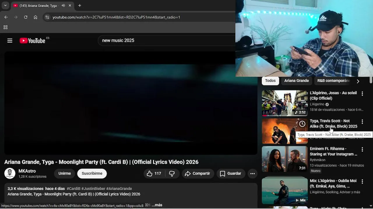Click the Unirme button

65,173
